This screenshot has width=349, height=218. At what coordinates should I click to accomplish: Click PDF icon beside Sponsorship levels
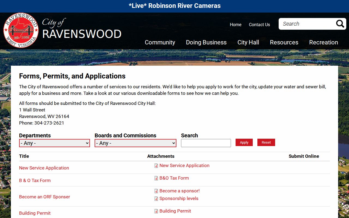[x=156, y=199]
